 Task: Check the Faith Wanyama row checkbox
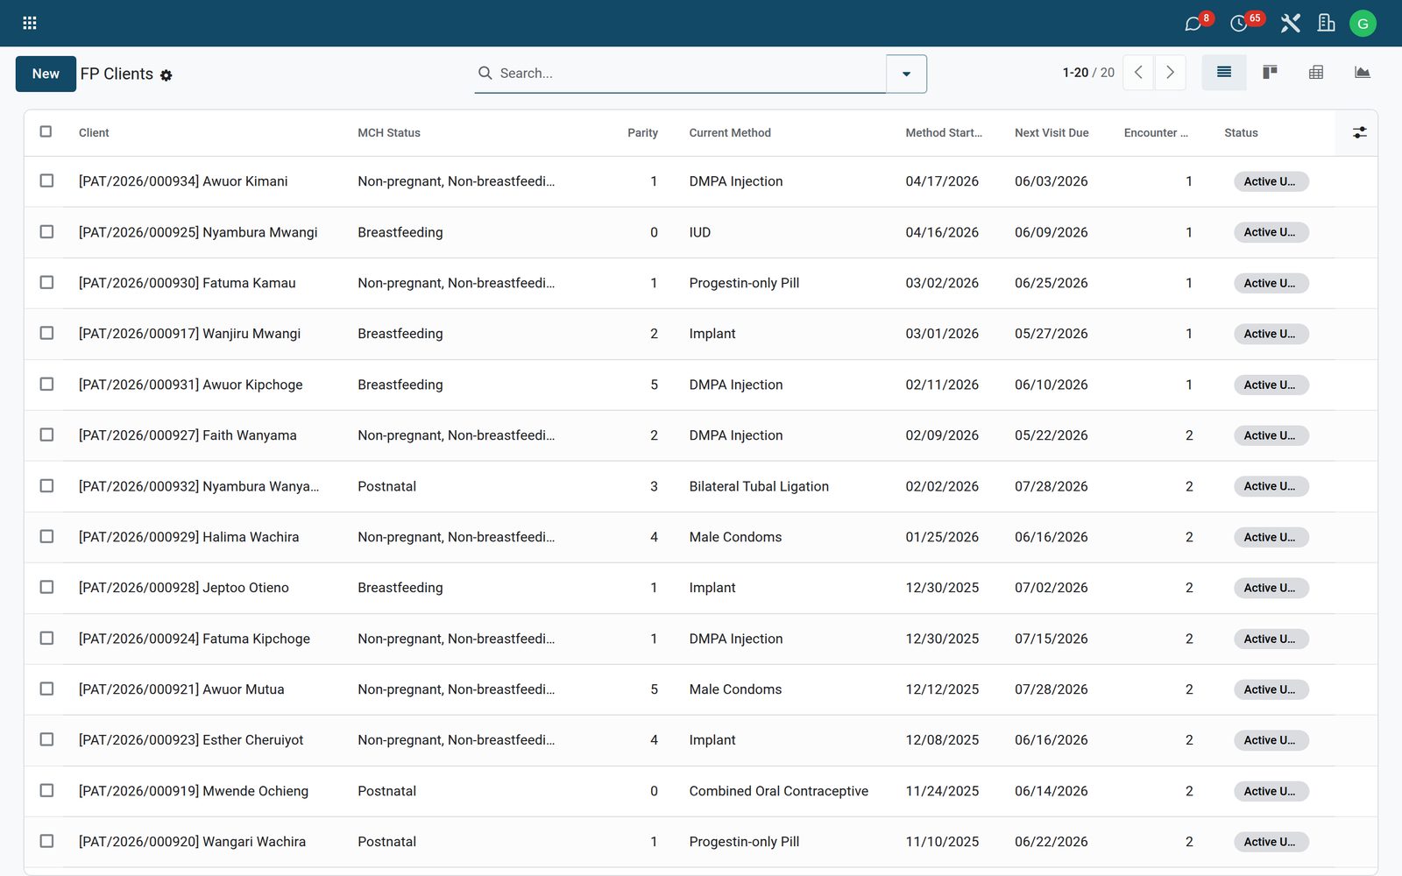pos(46,434)
